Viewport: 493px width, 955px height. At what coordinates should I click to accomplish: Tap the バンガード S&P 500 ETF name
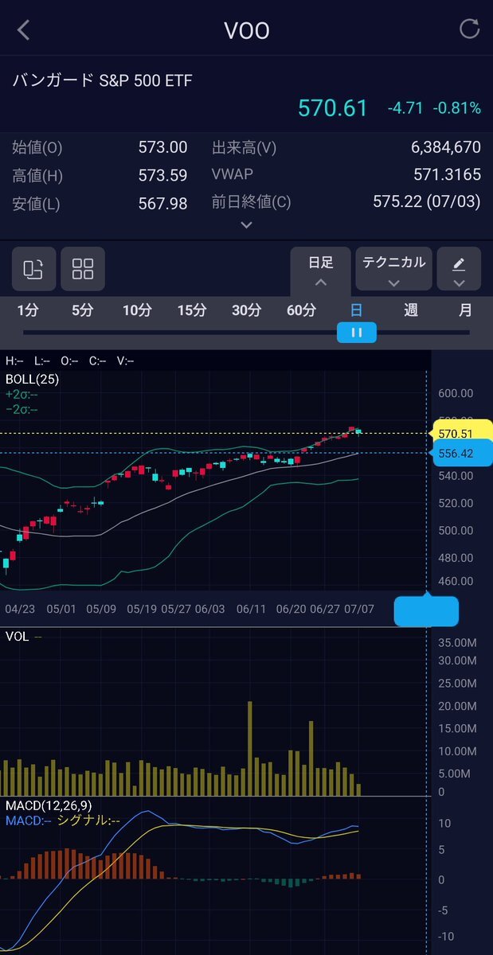click(102, 80)
